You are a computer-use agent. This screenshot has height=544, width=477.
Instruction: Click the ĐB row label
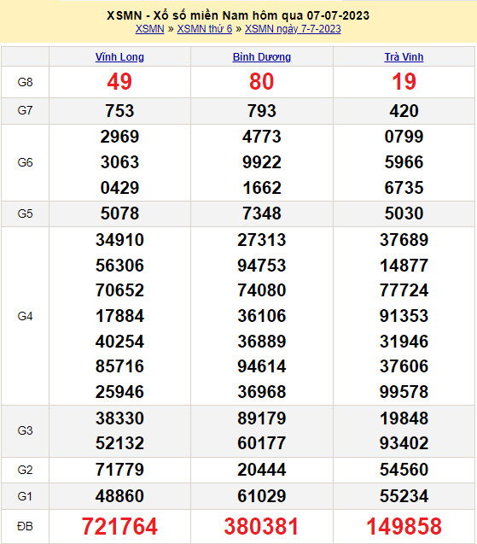coord(25,526)
